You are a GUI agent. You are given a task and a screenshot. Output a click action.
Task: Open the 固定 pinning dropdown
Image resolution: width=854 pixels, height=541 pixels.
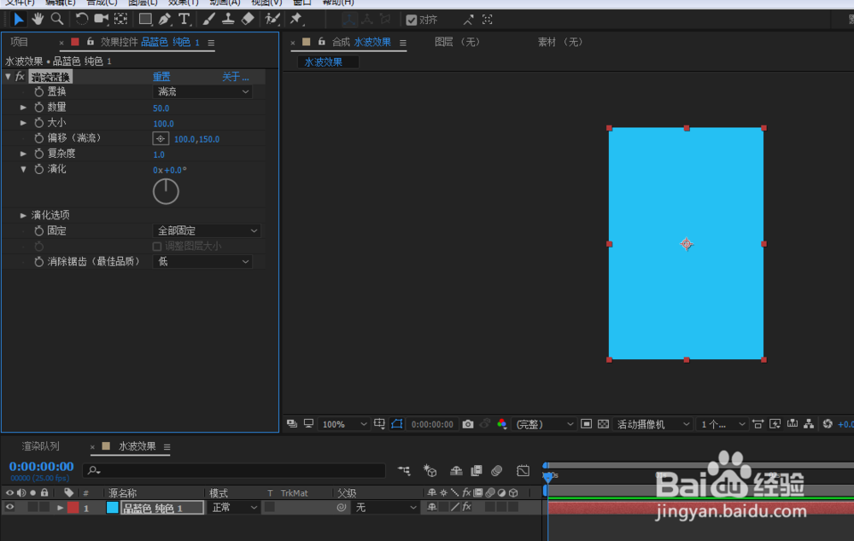[x=207, y=230]
